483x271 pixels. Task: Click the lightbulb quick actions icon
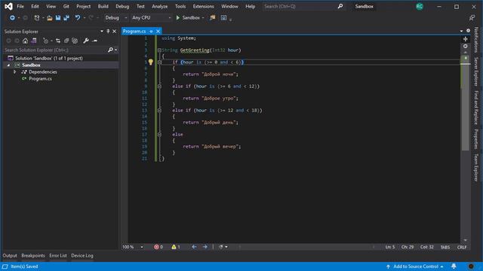coord(151,62)
